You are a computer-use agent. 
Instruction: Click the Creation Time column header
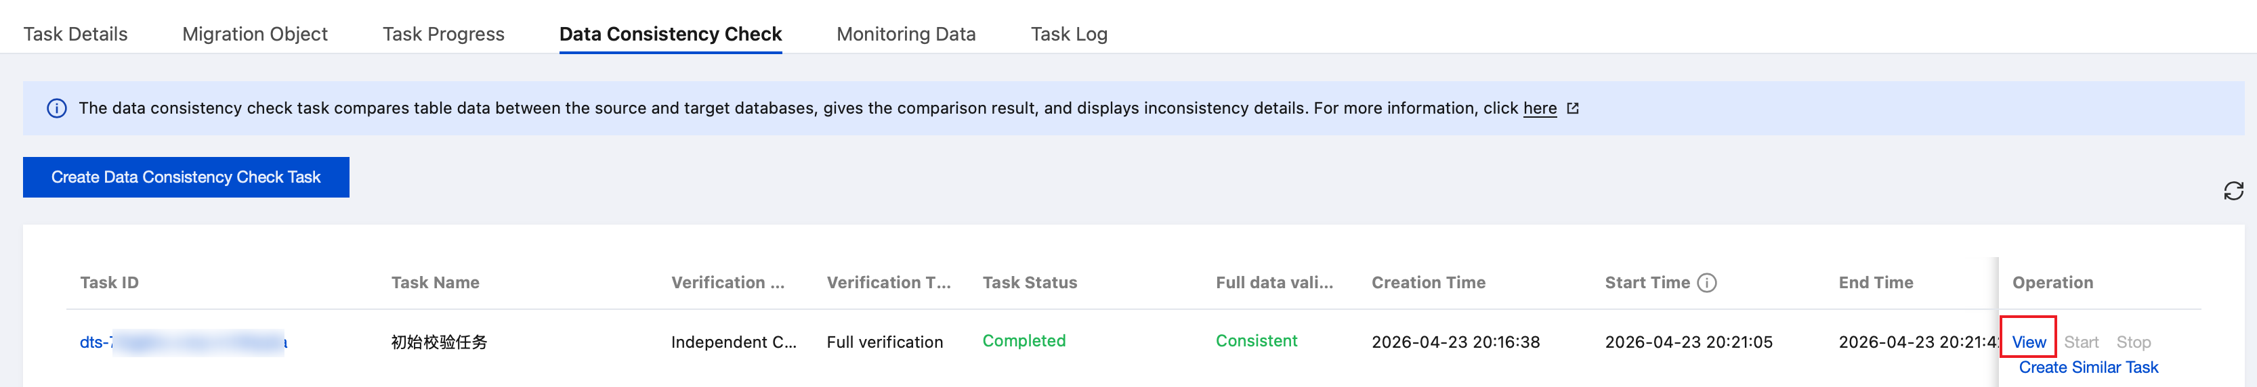click(1428, 283)
